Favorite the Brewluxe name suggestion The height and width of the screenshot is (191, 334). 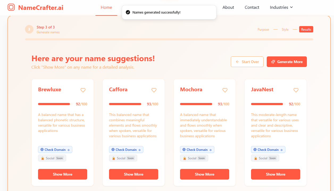(83, 90)
